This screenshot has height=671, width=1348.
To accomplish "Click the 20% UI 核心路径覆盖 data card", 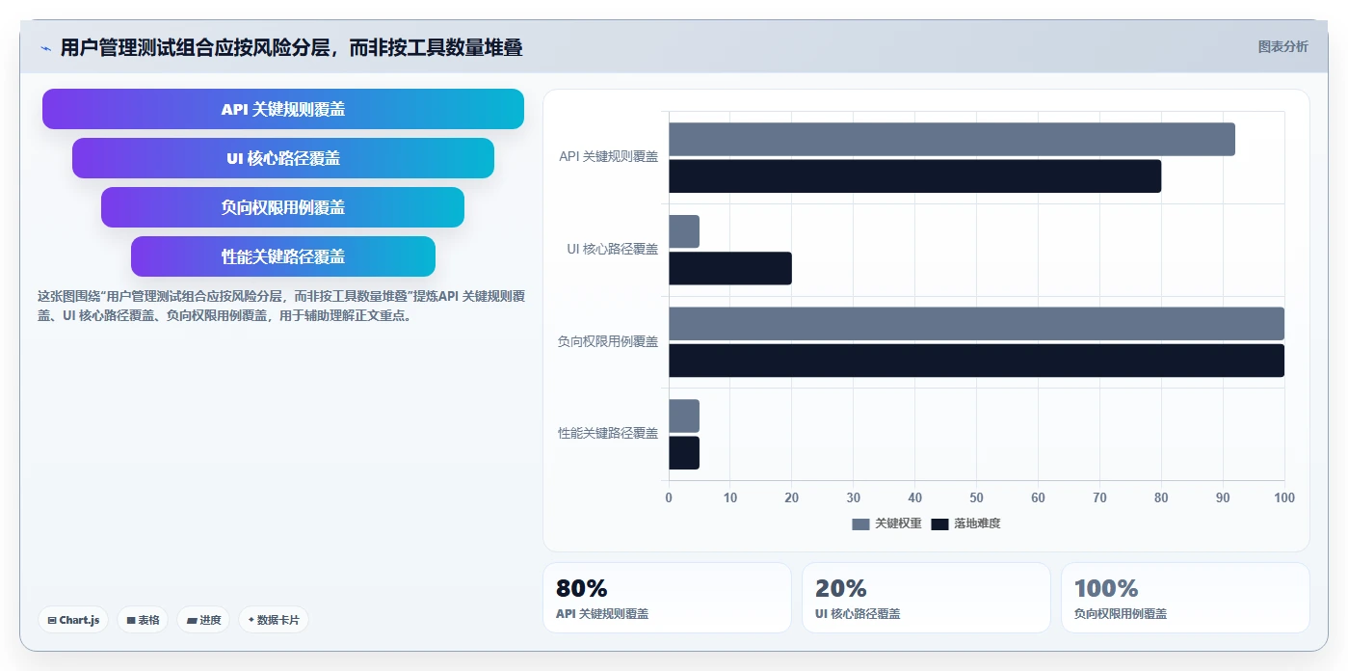I will click(x=926, y=598).
